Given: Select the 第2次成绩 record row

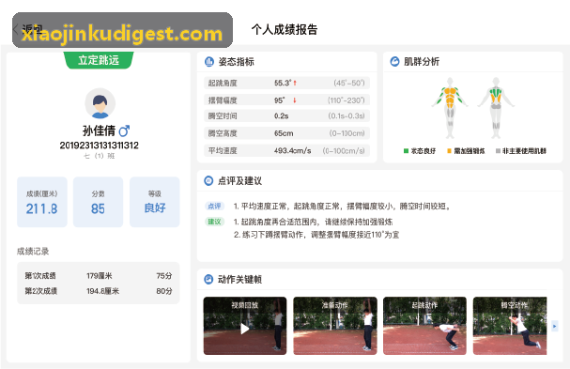Looking at the screenshot, I should (99, 291).
